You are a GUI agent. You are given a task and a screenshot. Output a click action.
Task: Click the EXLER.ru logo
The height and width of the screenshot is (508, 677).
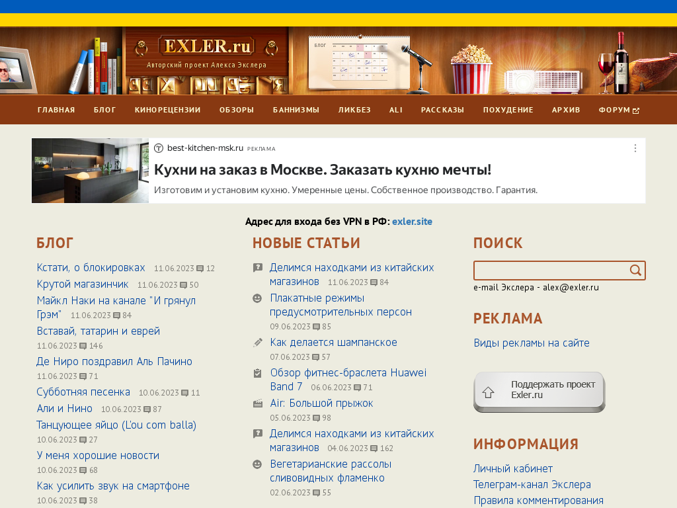(207, 46)
